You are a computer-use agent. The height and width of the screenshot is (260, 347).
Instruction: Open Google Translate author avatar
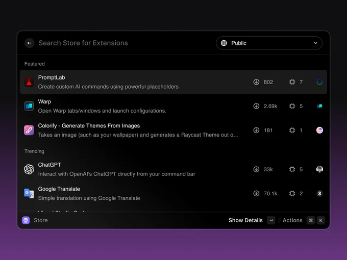pyautogui.click(x=319, y=193)
